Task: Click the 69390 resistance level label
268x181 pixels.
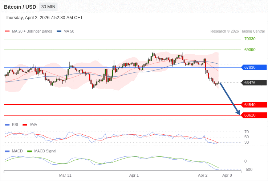Action: pyautogui.click(x=250, y=50)
